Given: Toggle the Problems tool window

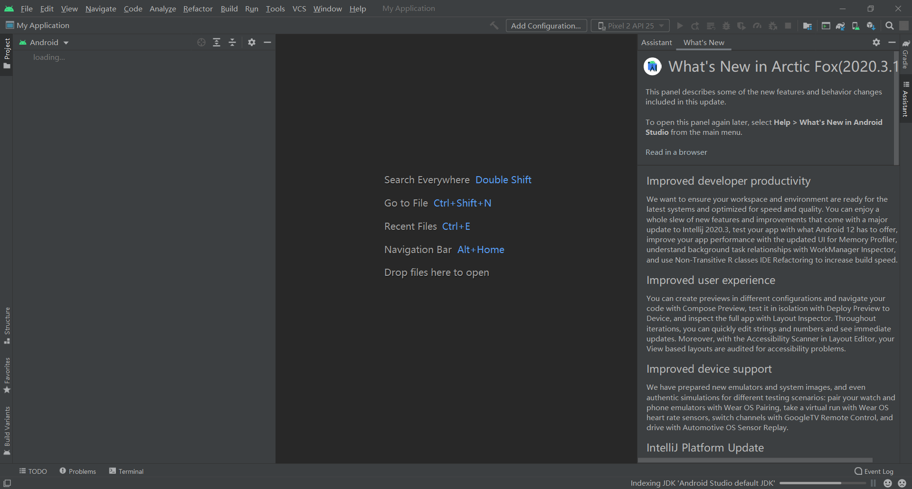Looking at the screenshot, I should point(78,471).
